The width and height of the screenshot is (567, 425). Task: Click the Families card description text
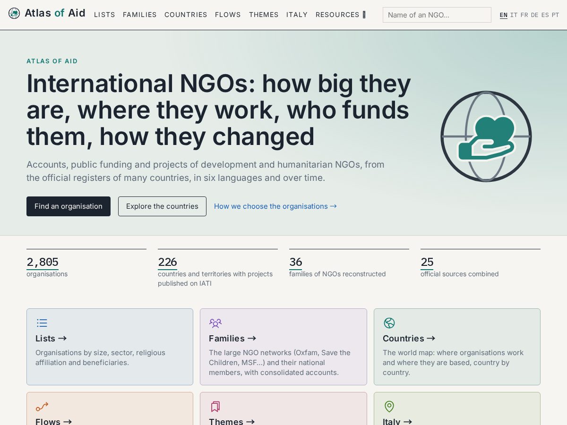click(280, 363)
